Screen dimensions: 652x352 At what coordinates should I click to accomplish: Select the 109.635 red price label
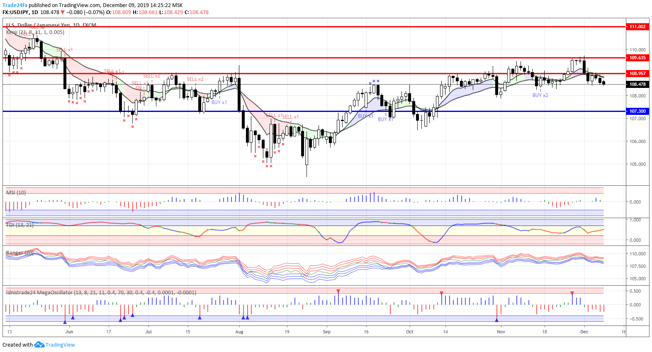coord(637,58)
